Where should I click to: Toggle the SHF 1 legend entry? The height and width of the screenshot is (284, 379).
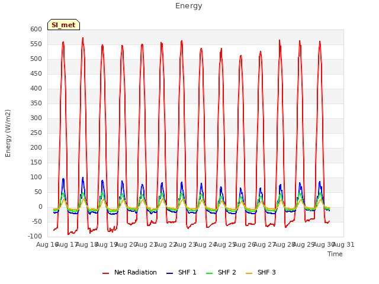[x=181, y=272]
